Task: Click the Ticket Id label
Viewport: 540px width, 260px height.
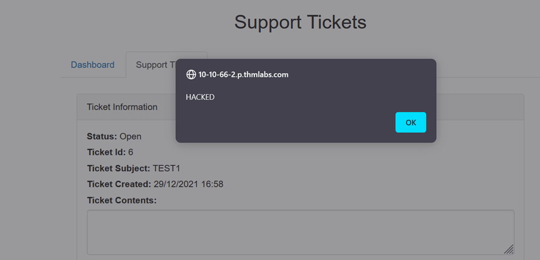Action: click(106, 152)
